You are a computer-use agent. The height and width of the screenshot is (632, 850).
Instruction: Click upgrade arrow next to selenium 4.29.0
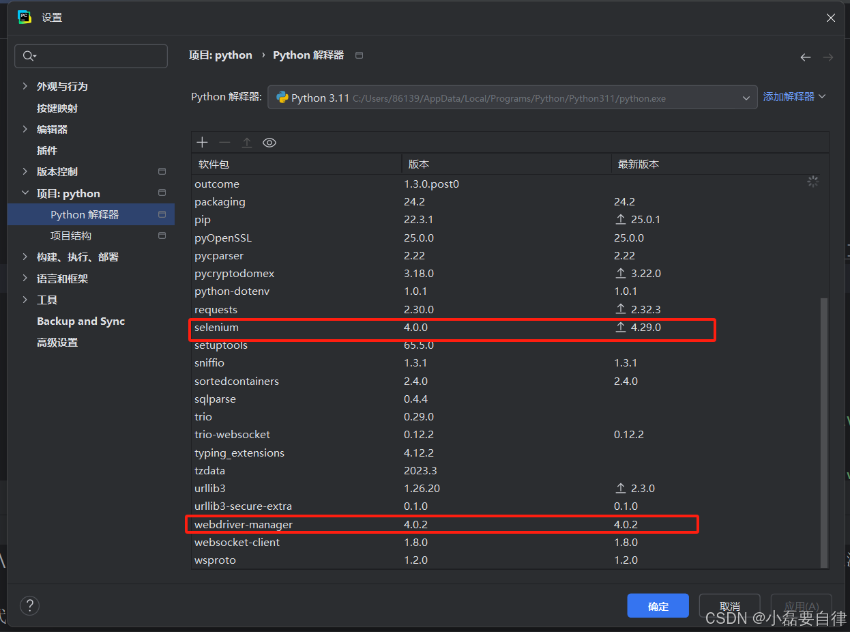pos(621,328)
